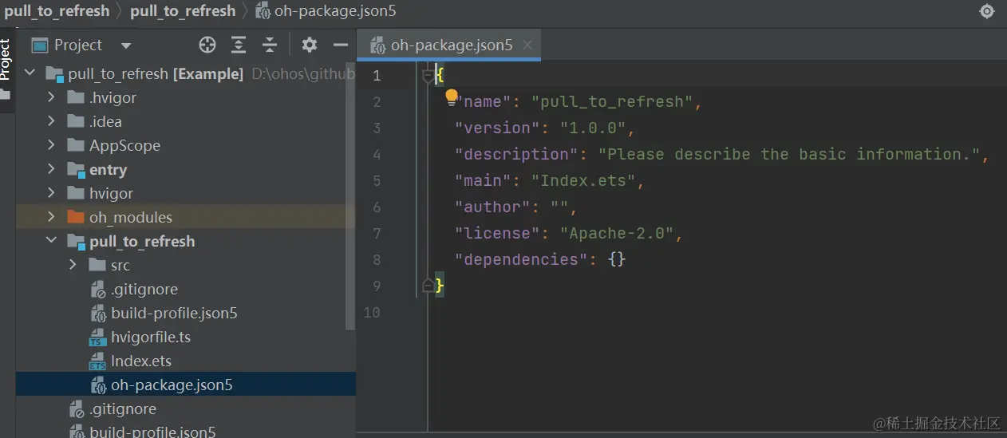Expand the hvigor folder arrow
This screenshot has height=438, width=1007.
coord(51,193)
